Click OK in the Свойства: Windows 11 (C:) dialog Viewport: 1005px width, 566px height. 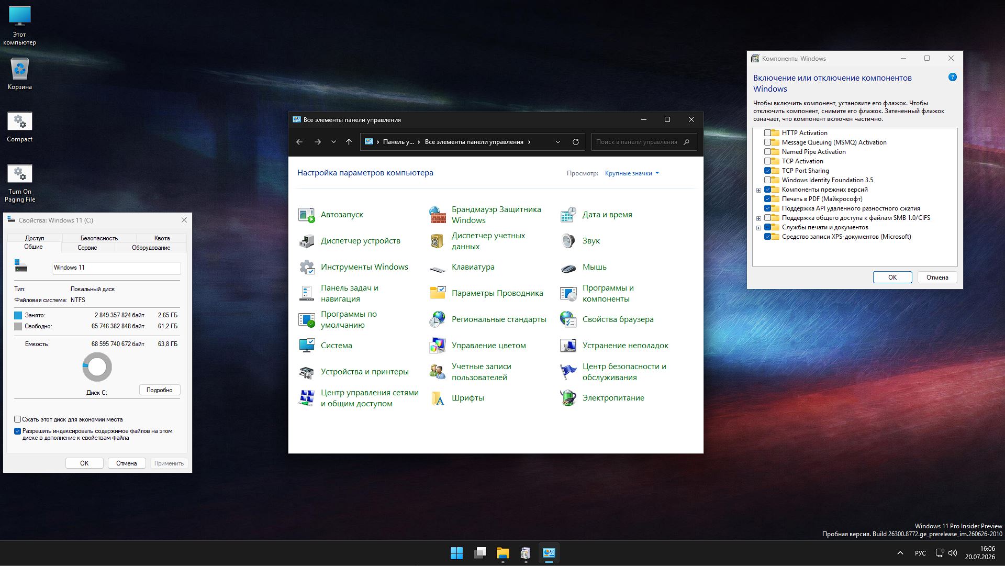[84, 463]
